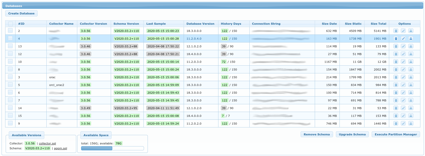This screenshot has height=156, width=425.
Task: Edit database with ID 15
Action: pos(403,116)
